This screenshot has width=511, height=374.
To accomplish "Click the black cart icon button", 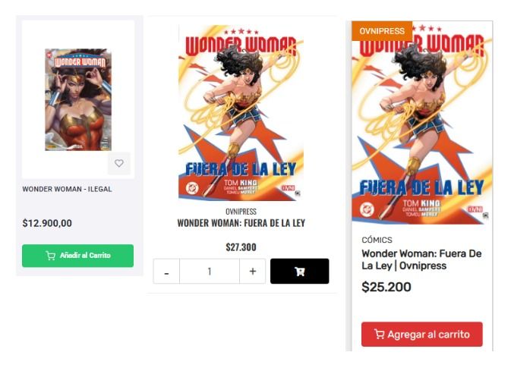I will coord(299,271).
